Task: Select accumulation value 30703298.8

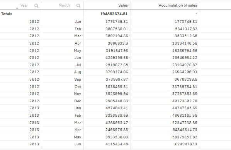Action: (186, 79)
